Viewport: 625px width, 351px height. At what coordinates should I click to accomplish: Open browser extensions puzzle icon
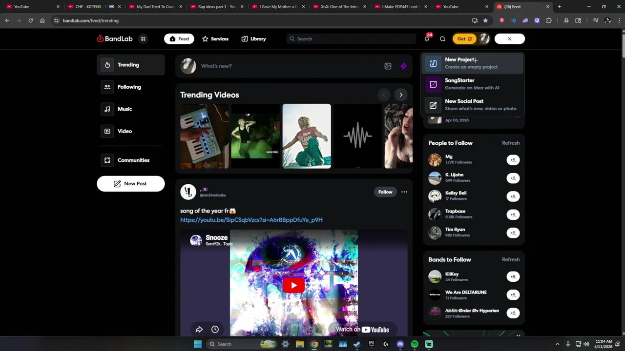549,20
